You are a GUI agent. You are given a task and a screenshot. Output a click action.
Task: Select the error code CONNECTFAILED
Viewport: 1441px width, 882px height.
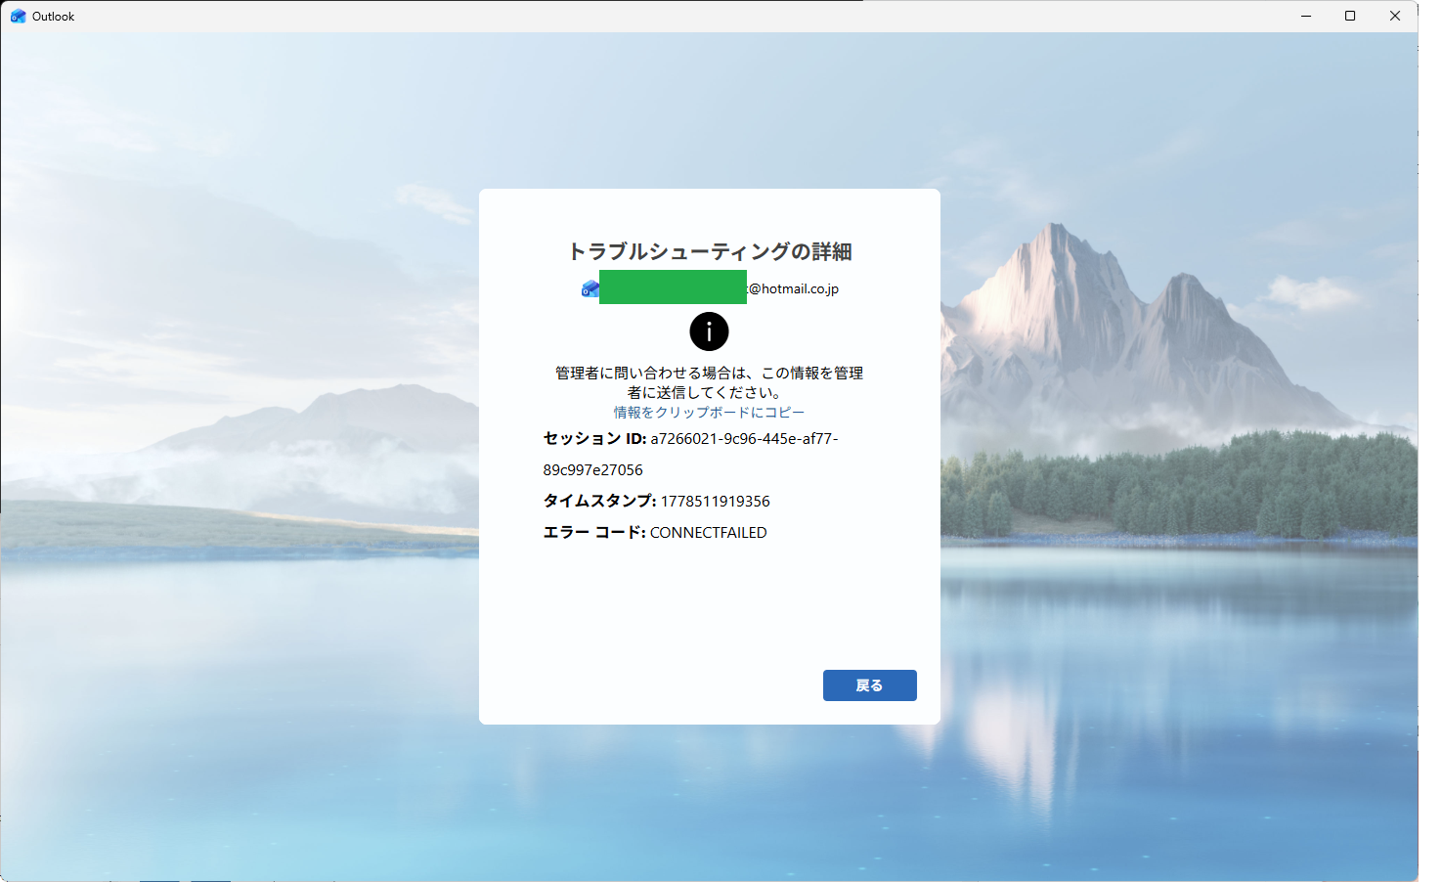tap(709, 532)
